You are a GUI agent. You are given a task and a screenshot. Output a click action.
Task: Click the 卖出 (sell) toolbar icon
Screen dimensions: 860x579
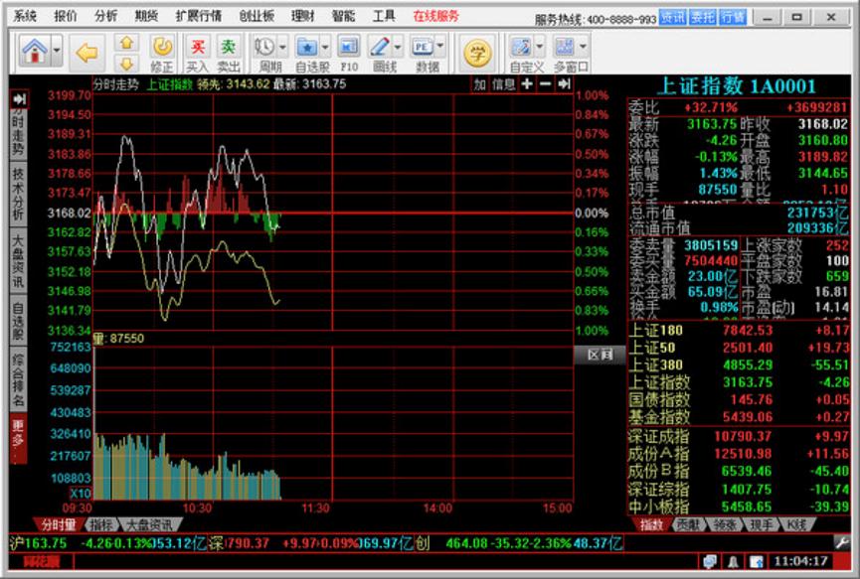[x=229, y=47]
